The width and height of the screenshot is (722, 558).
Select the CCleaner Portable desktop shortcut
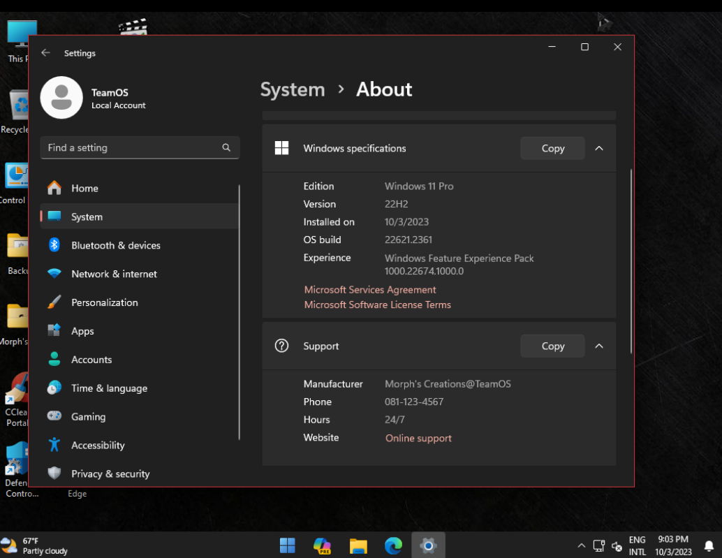[15, 399]
